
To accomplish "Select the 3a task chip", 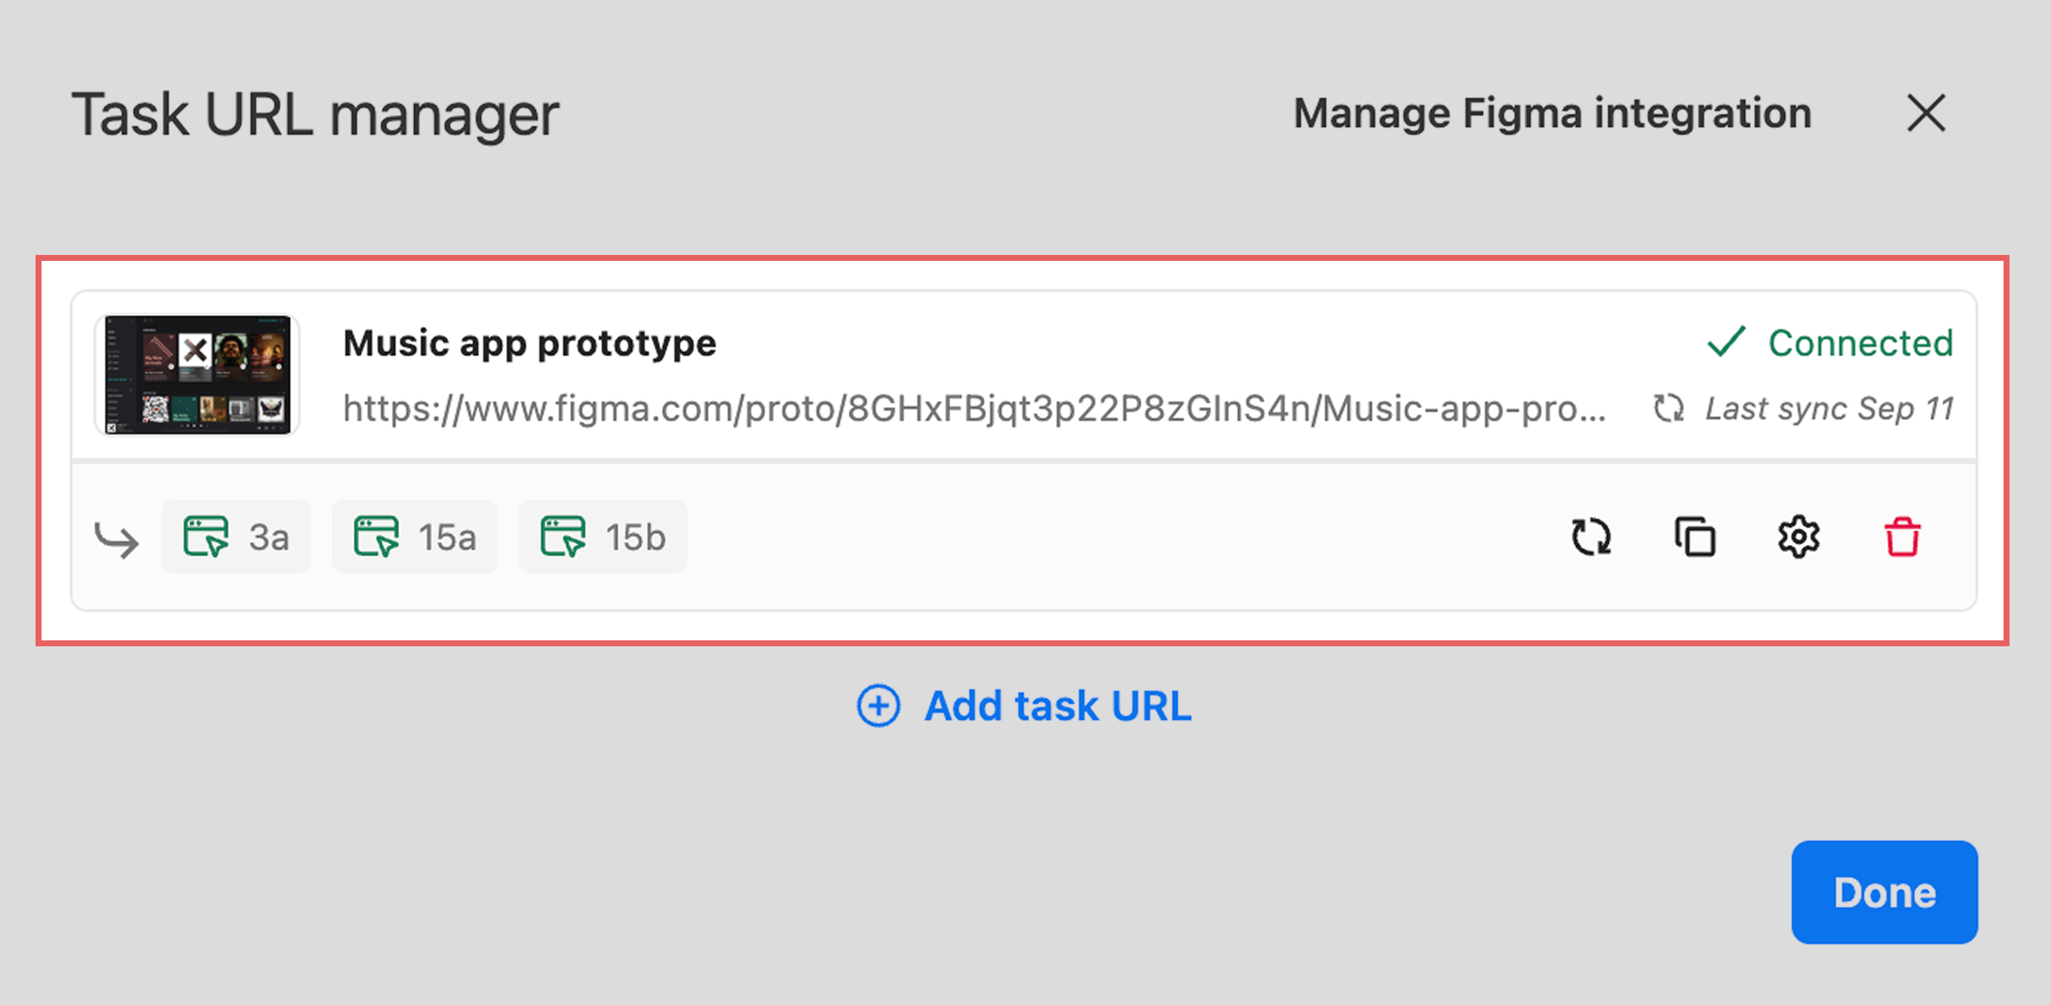I will (236, 537).
